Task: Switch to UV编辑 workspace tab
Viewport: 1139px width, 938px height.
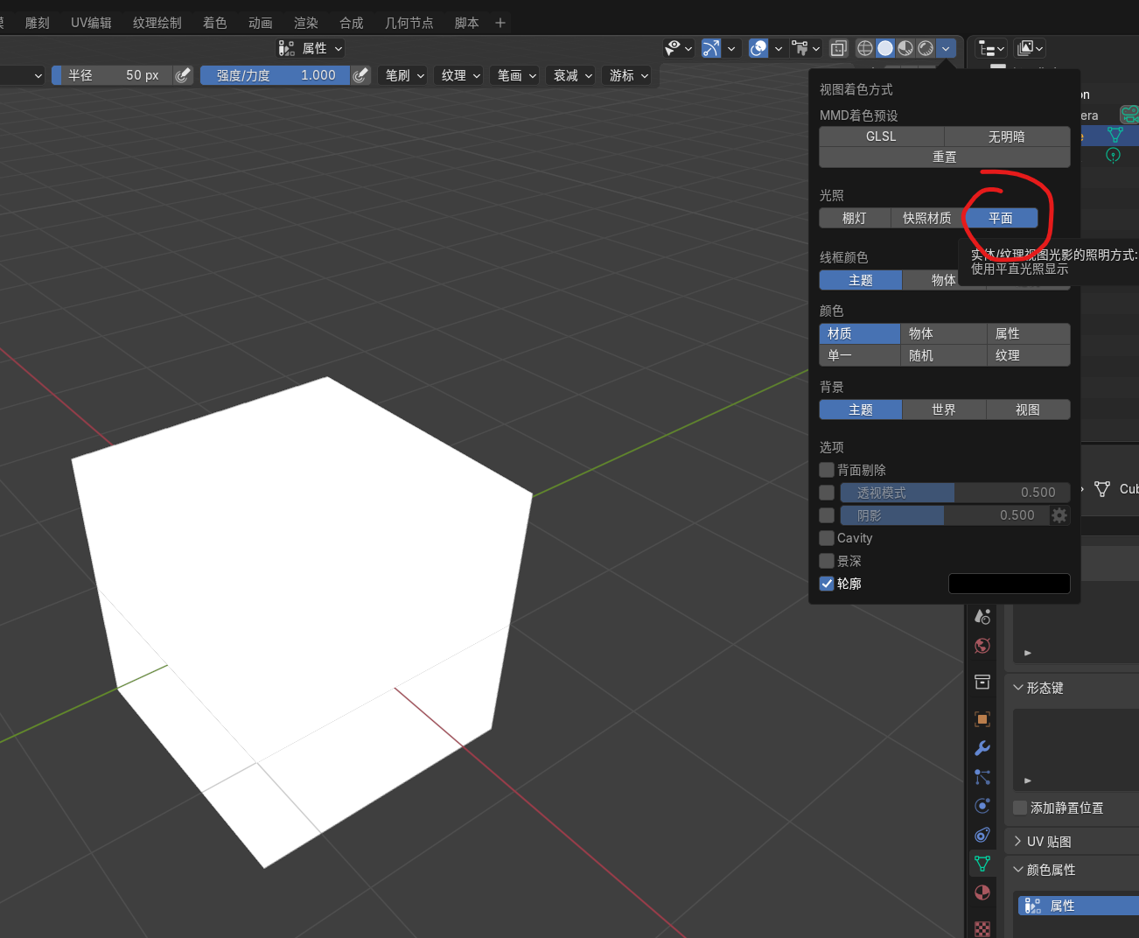Action: pos(91,23)
